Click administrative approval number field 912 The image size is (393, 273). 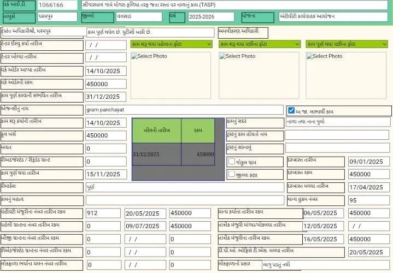pos(103,213)
